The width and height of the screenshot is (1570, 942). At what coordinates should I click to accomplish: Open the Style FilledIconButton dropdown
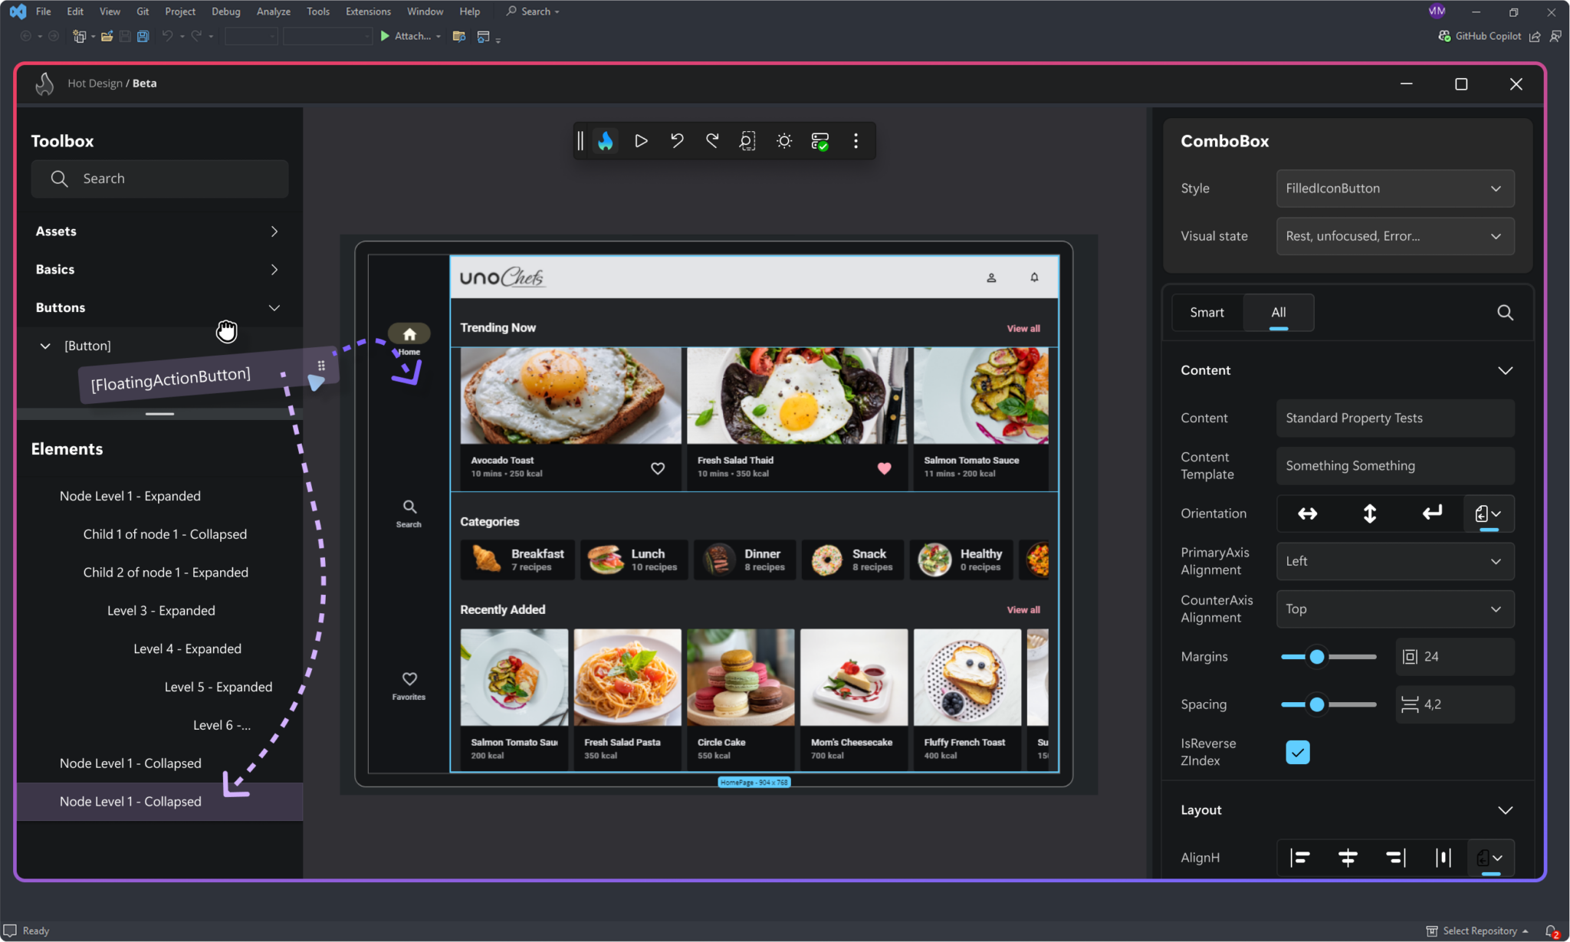[x=1394, y=188]
